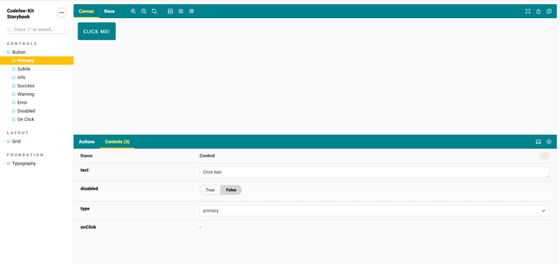560x265 pixels.
Task: Reset controls with the yellow icon
Action: pos(545,156)
